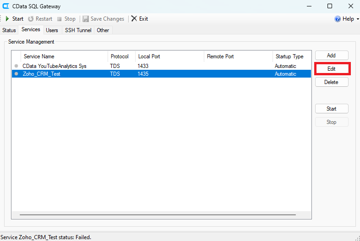Click the Save Changes floppy disk icon

(x=86, y=19)
